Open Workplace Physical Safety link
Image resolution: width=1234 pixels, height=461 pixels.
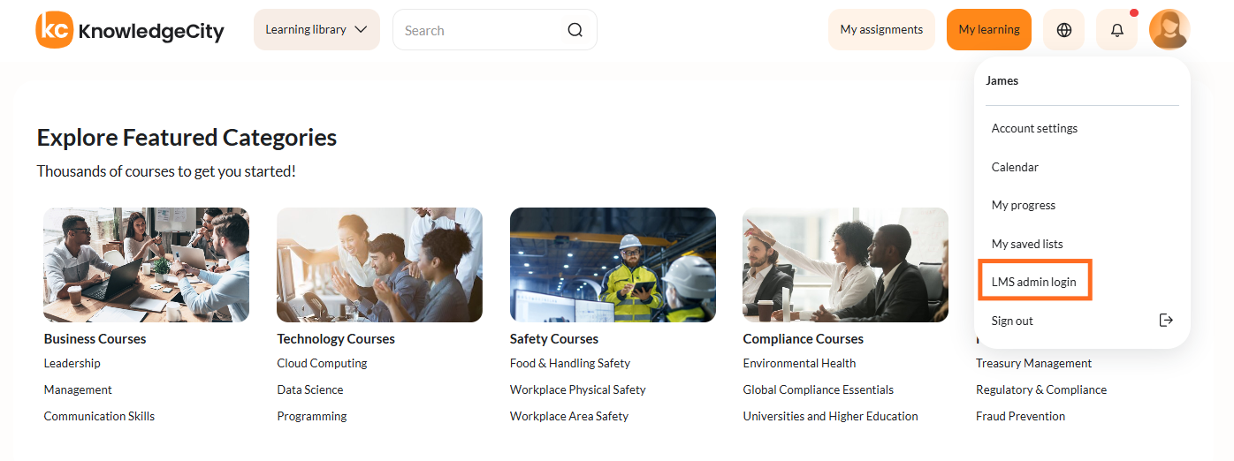point(578,389)
